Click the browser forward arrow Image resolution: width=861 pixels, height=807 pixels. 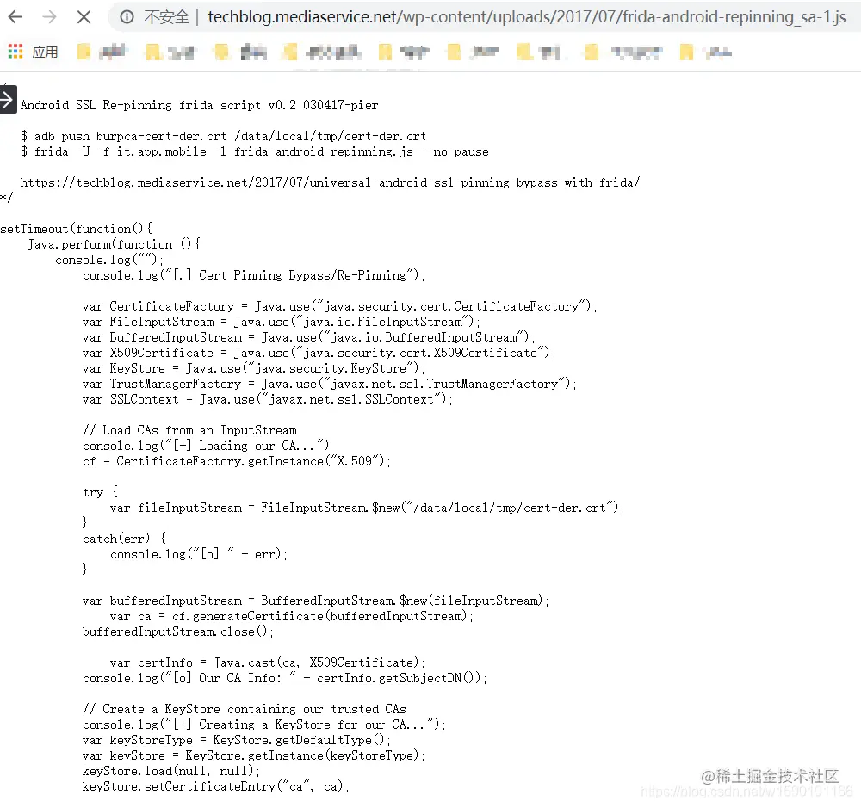point(49,17)
